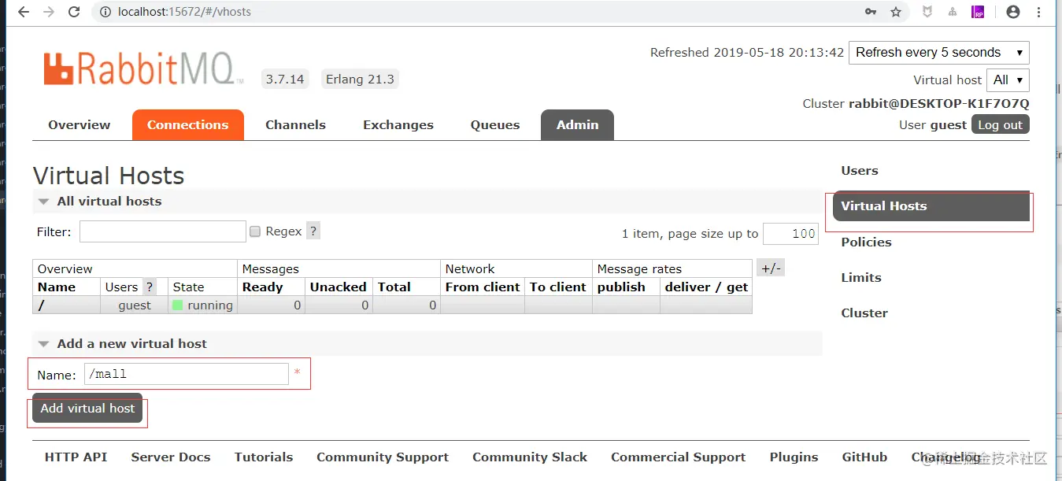The height and width of the screenshot is (481, 1062).
Task: Open the Virtual host selector dropdown
Action: 1007,80
